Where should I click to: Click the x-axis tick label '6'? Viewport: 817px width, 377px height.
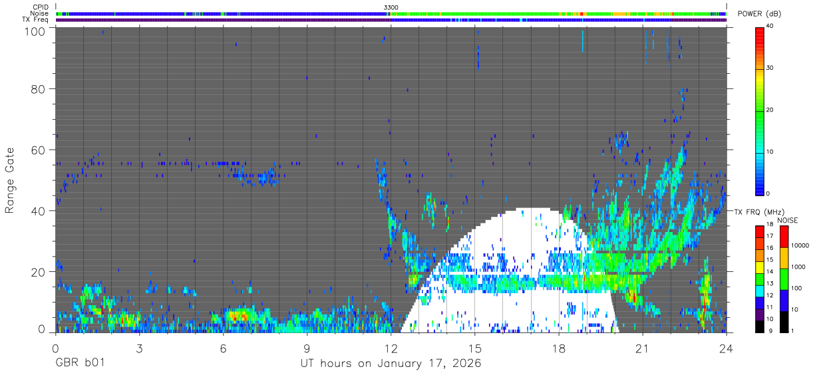pyautogui.click(x=224, y=348)
